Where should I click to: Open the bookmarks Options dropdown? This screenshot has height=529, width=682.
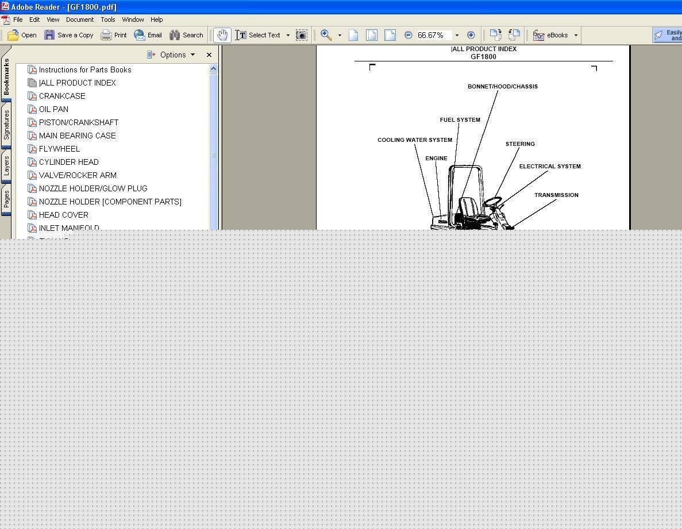click(177, 55)
